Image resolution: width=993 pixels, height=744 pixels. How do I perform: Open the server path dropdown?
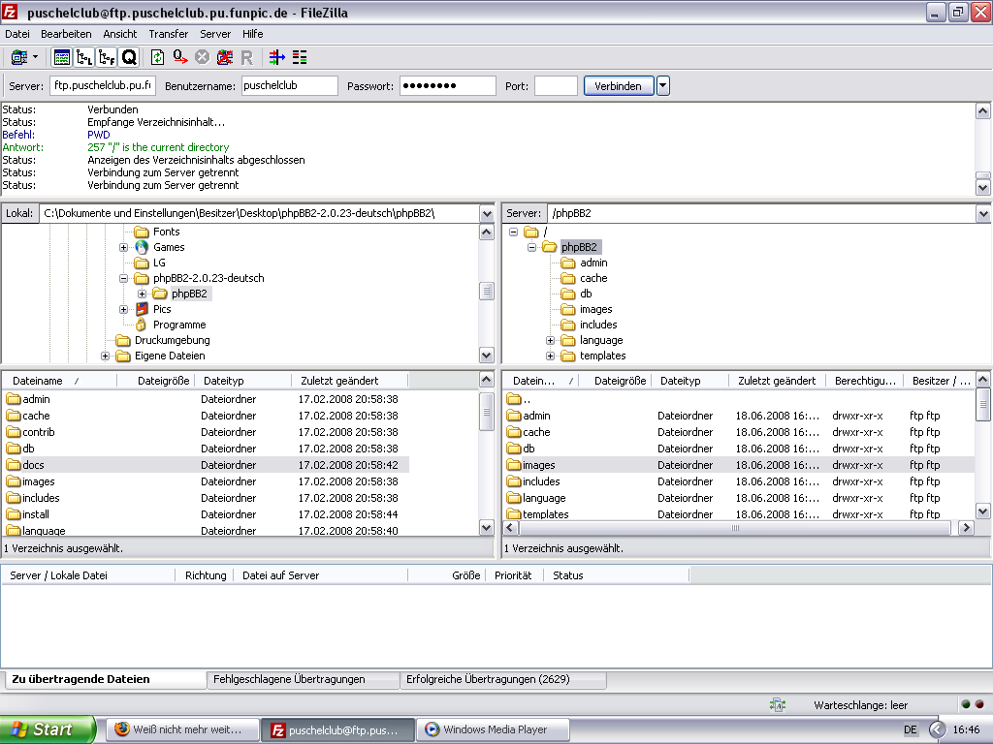983,214
